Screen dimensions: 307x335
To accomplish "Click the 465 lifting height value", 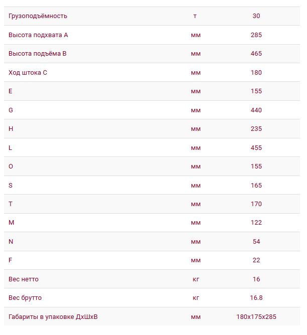I will pyautogui.click(x=256, y=54).
